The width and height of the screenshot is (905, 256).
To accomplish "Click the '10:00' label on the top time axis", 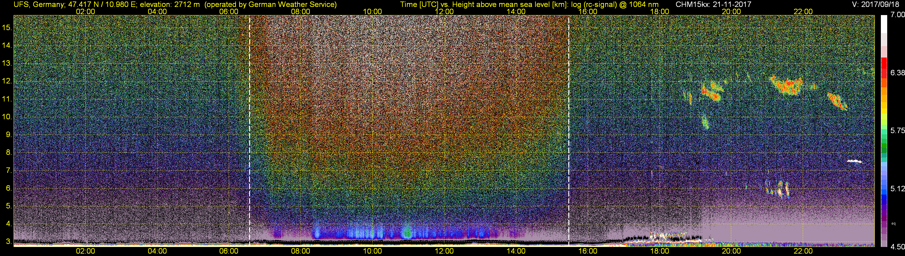I will click(x=372, y=11).
